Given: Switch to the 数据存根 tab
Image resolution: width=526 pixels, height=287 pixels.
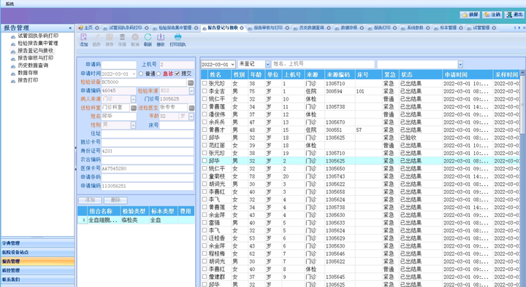Looking at the screenshot, I should (349, 28).
